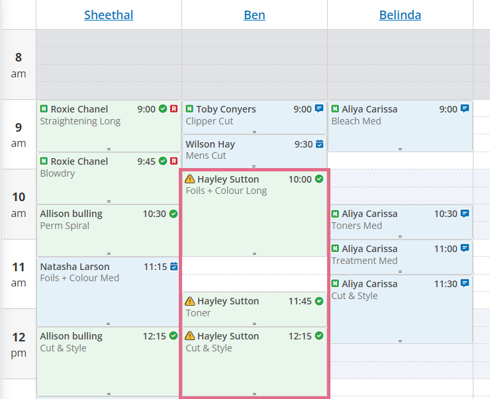Click the N badge on Aliya Carissa Bleach Med
Image resolution: width=490 pixels, height=399 pixels.
point(335,109)
